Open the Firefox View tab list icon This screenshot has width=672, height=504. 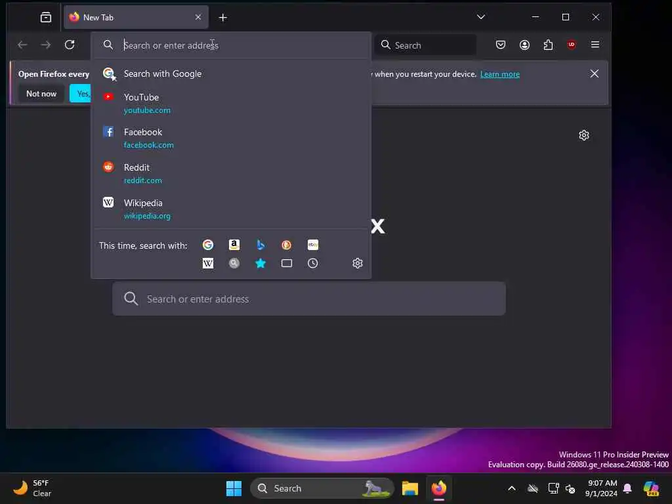coord(46,18)
